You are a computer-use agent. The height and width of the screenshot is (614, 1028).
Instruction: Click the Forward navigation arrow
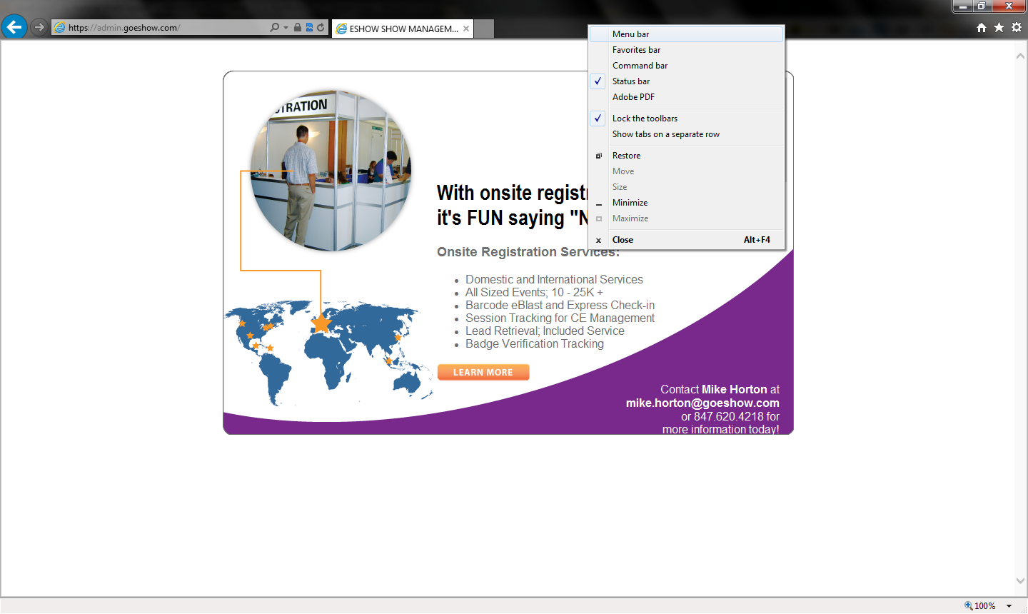[x=39, y=27]
